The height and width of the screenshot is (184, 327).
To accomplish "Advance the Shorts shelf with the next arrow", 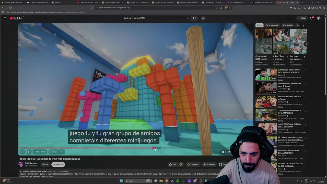I will pos(306,44).
